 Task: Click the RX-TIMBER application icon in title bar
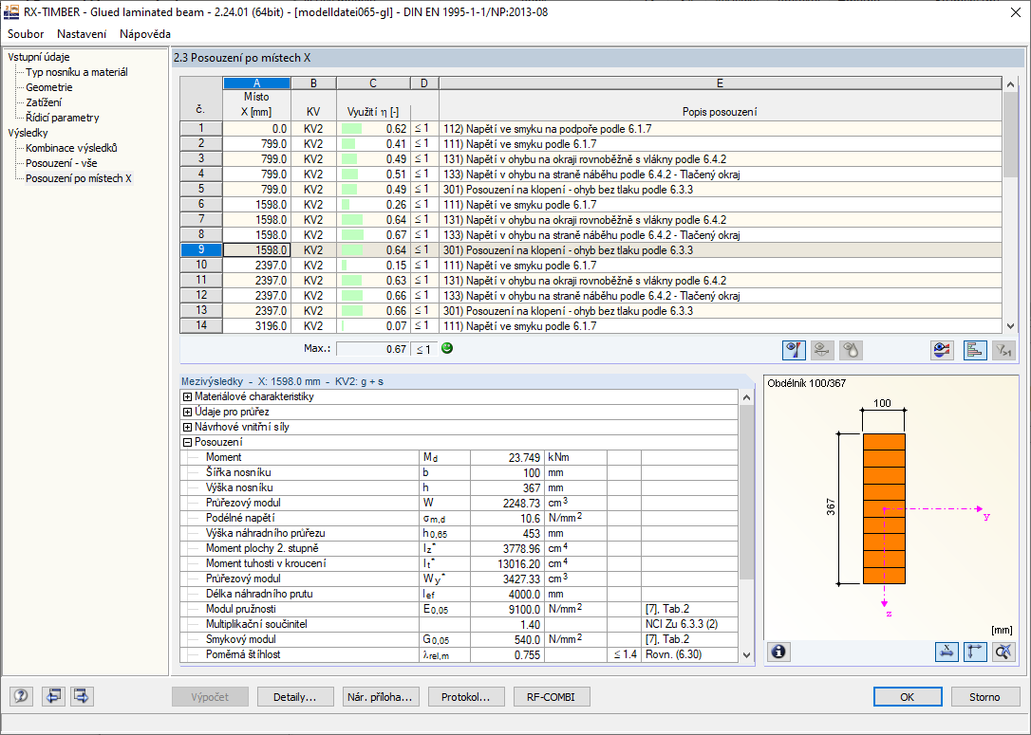coord(11,11)
